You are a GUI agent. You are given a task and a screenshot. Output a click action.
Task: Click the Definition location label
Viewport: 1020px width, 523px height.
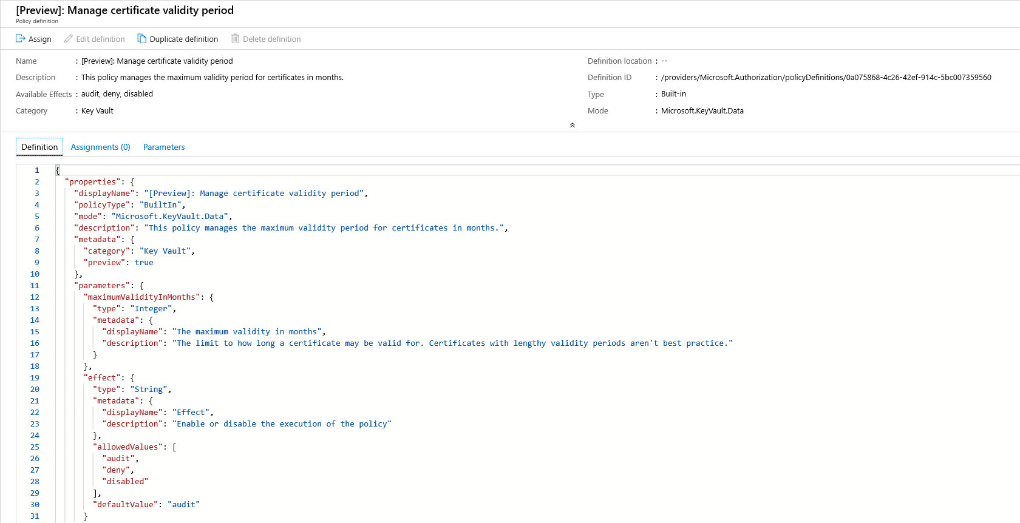point(619,61)
